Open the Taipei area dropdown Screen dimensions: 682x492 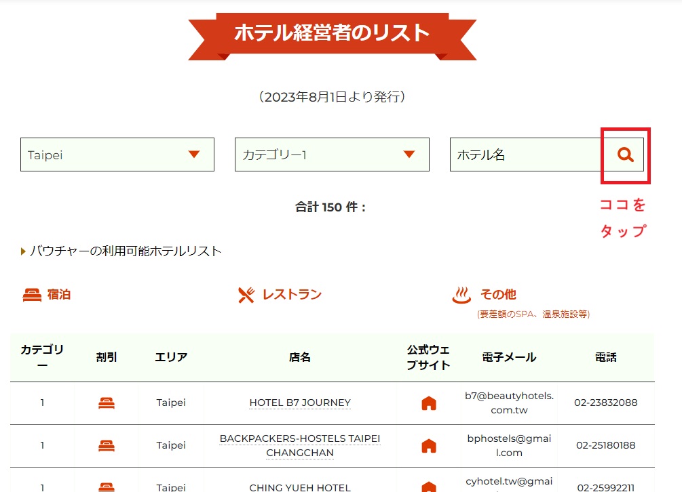click(117, 155)
